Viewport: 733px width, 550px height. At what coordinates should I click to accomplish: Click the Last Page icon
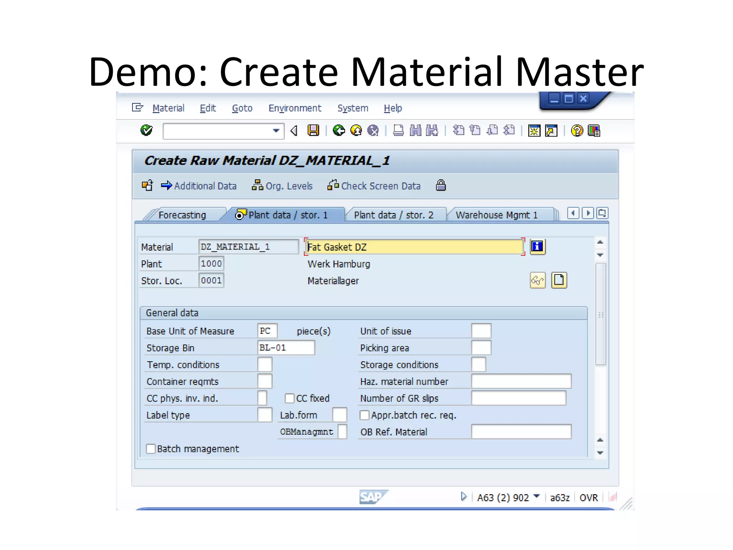tap(509, 130)
